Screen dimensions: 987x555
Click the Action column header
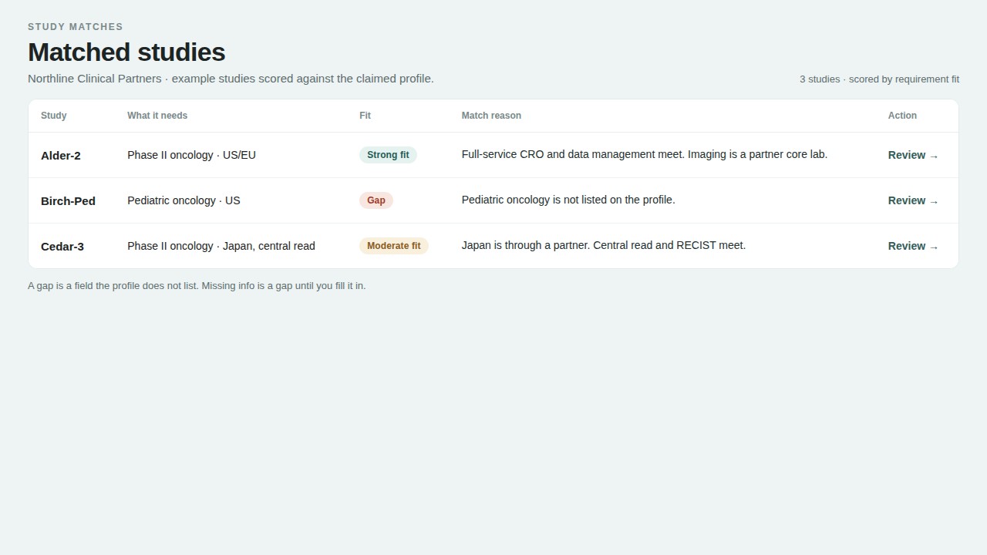(x=902, y=116)
